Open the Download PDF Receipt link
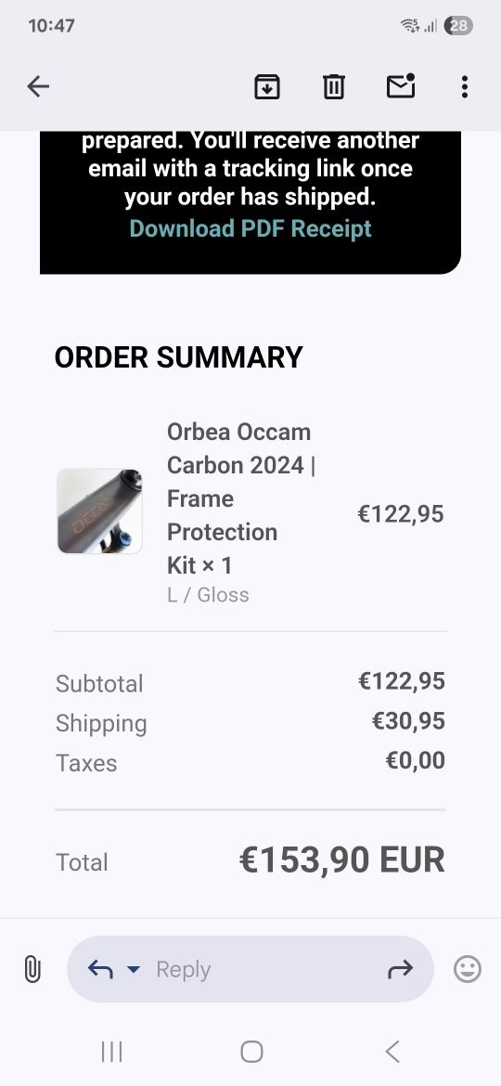This screenshot has height=1086, width=501. click(x=250, y=227)
